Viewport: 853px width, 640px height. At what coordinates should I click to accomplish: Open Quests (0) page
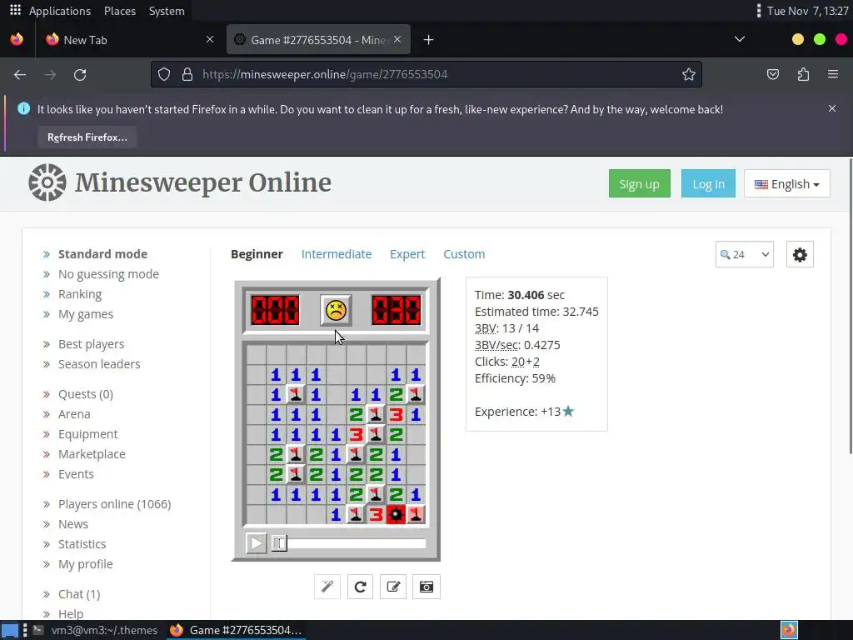tap(86, 394)
